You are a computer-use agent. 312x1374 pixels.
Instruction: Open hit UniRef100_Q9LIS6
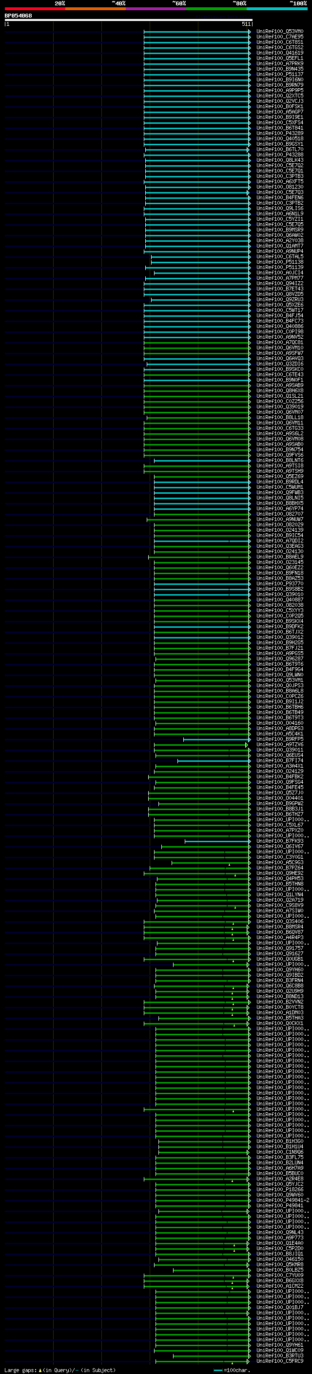(x=279, y=208)
